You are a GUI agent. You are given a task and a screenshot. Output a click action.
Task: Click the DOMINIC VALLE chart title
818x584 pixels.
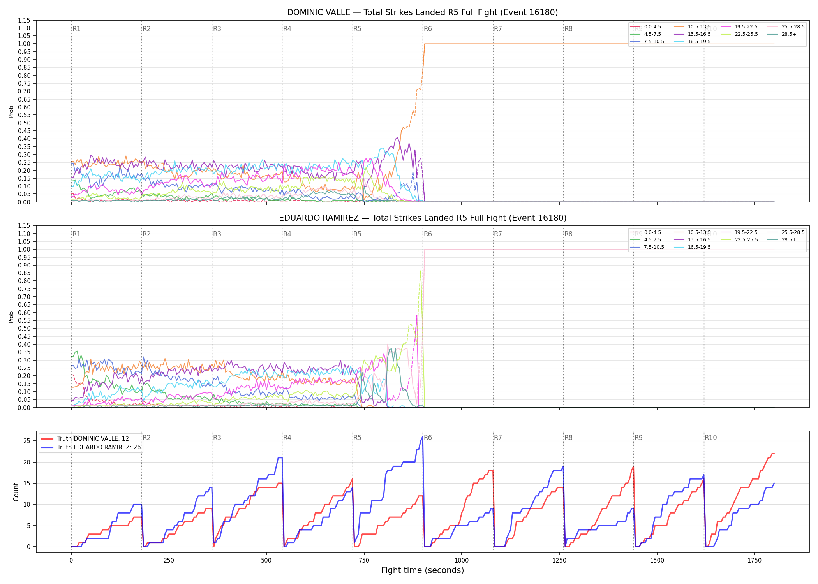422,12
